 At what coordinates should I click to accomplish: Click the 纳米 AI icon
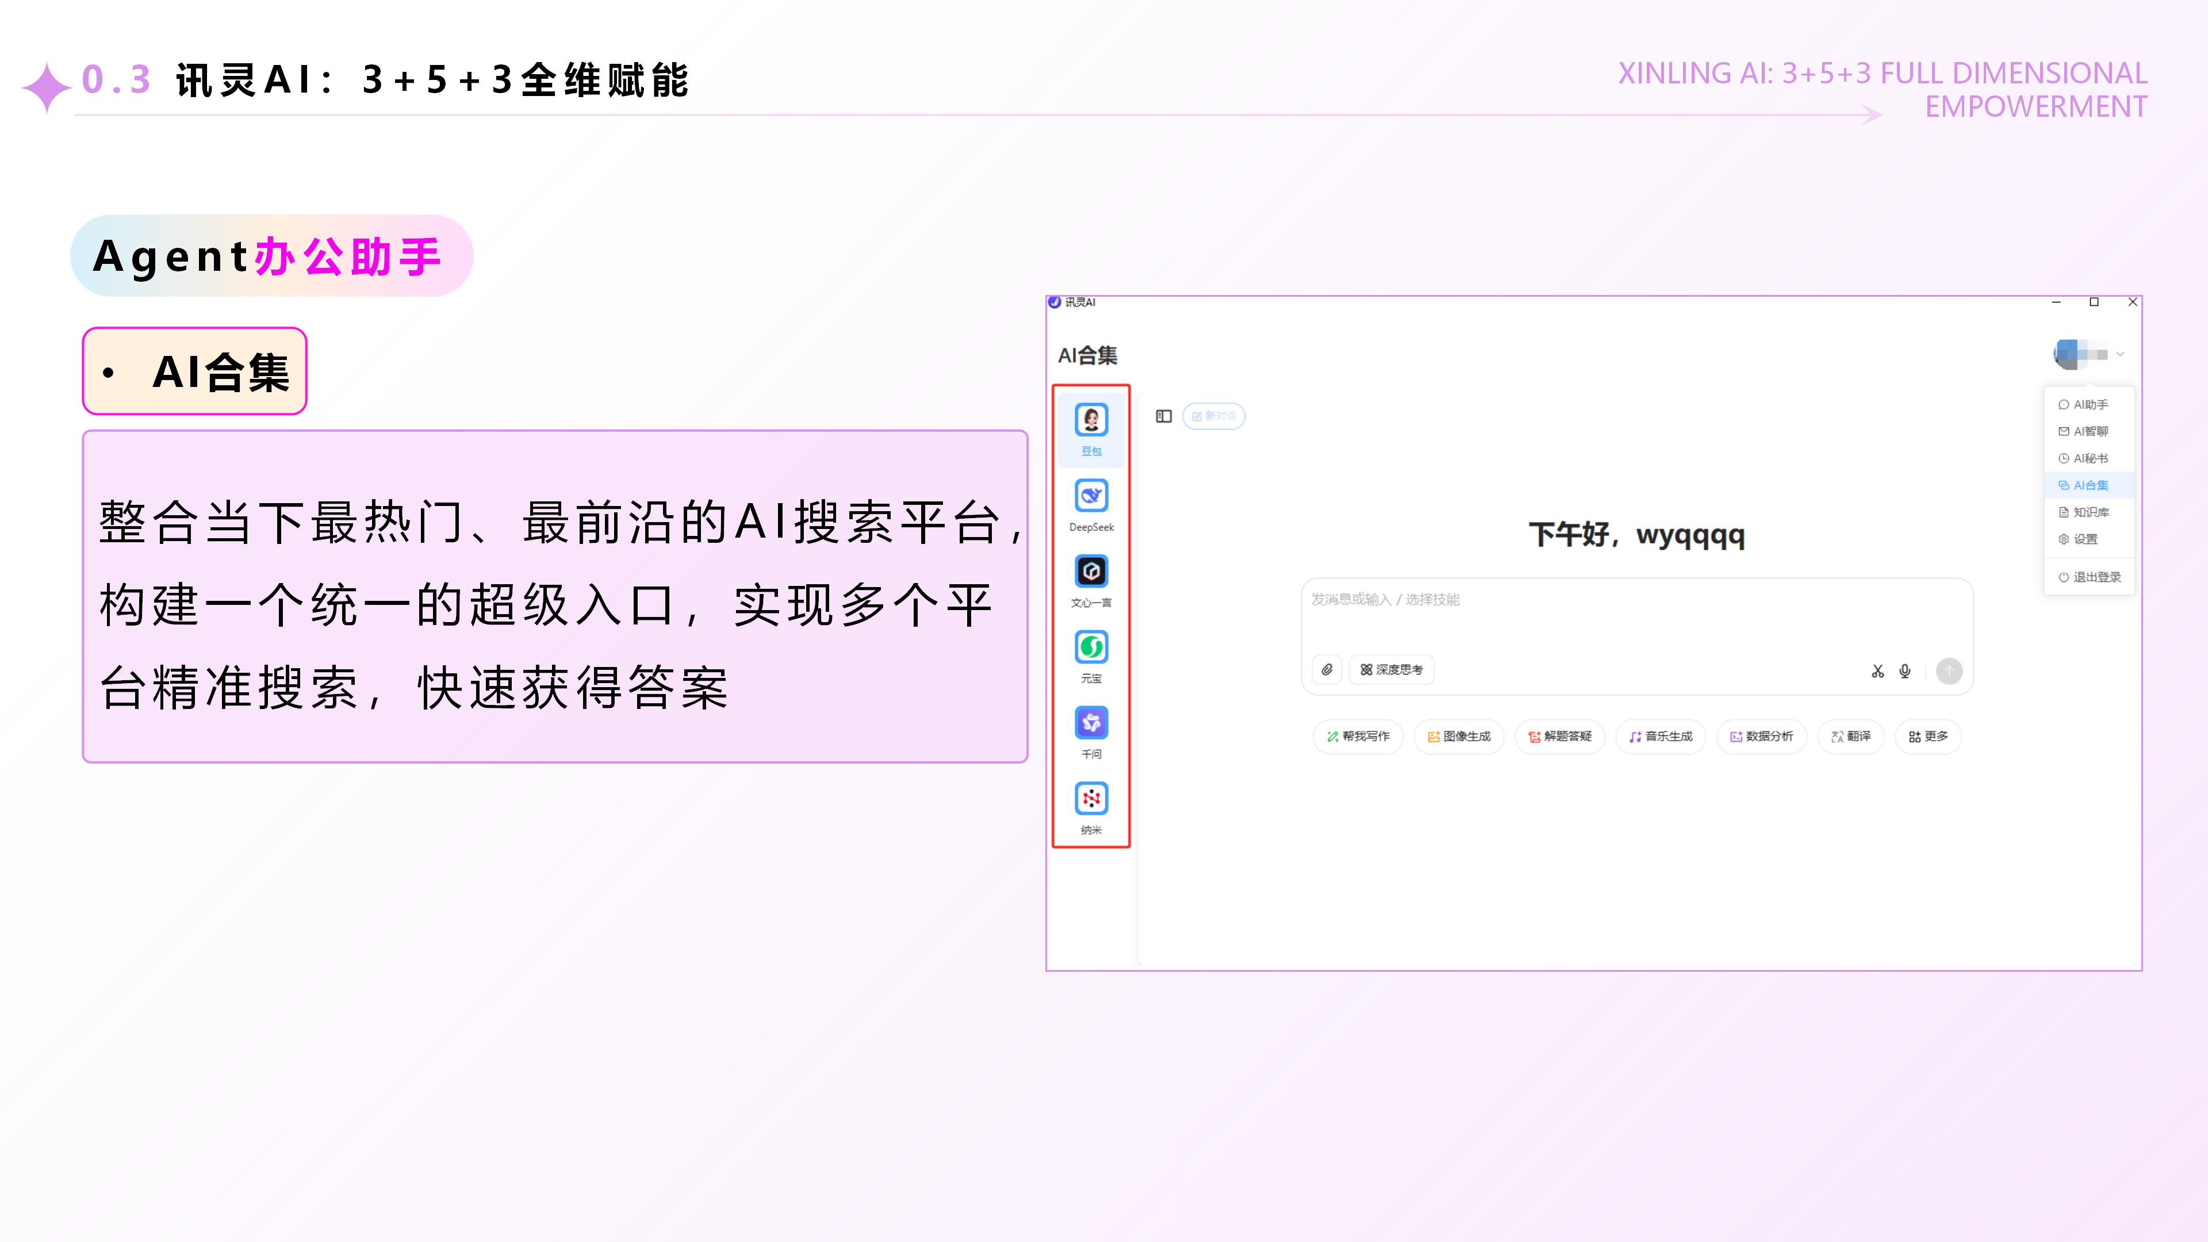pyautogui.click(x=1091, y=799)
